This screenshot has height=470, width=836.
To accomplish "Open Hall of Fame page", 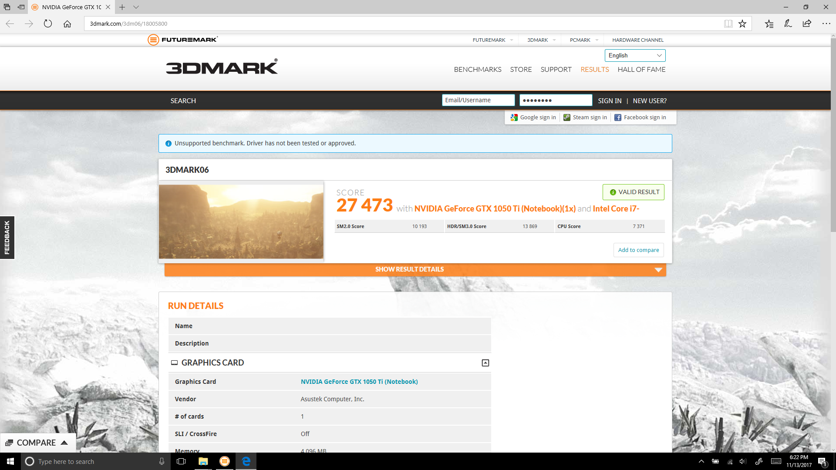I will [x=641, y=70].
